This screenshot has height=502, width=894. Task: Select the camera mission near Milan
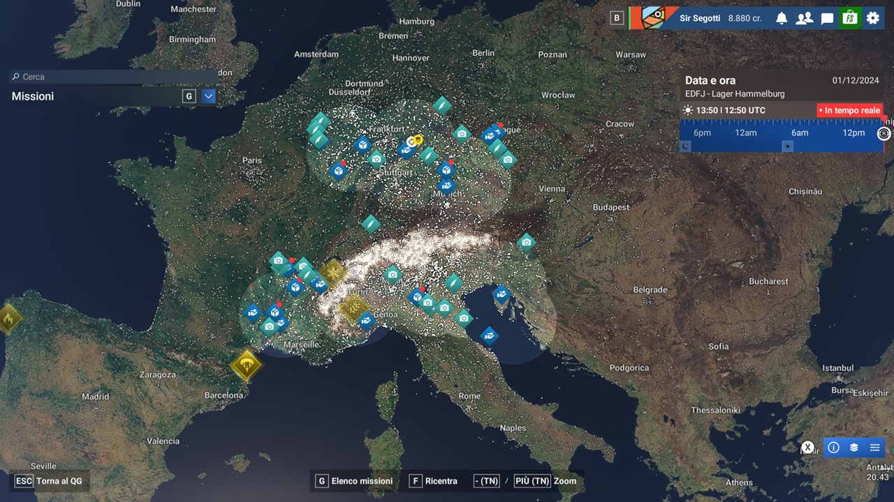pos(393,275)
